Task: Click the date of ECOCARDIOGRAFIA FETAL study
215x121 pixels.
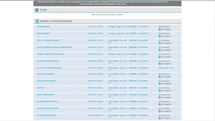Action: [x=95, y=102]
